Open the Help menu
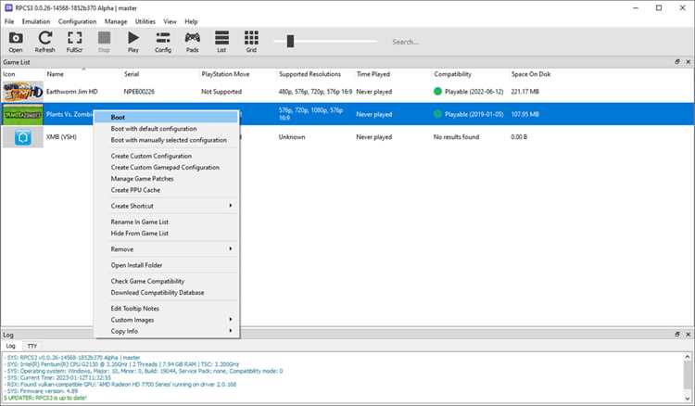 pyautogui.click(x=191, y=21)
